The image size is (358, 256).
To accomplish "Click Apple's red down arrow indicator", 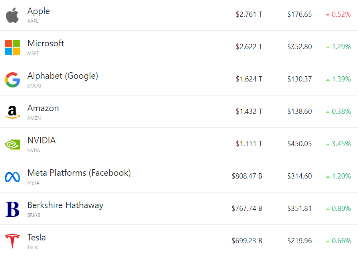I will tap(328, 15).
